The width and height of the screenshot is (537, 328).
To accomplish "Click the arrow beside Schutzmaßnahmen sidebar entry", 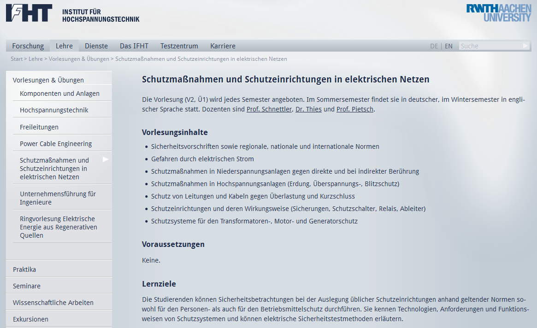I will click(106, 159).
